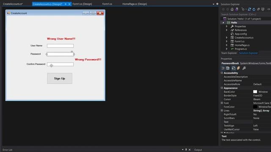Expand the HomePage.cs node
The height and width of the screenshot is (152, 271).
(227, 45)
